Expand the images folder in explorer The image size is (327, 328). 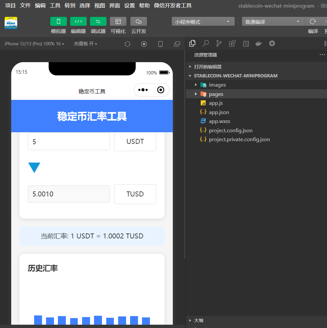pos(196,85)
